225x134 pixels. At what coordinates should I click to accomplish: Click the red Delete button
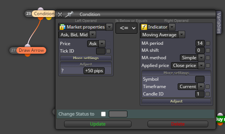click(178, 124)
